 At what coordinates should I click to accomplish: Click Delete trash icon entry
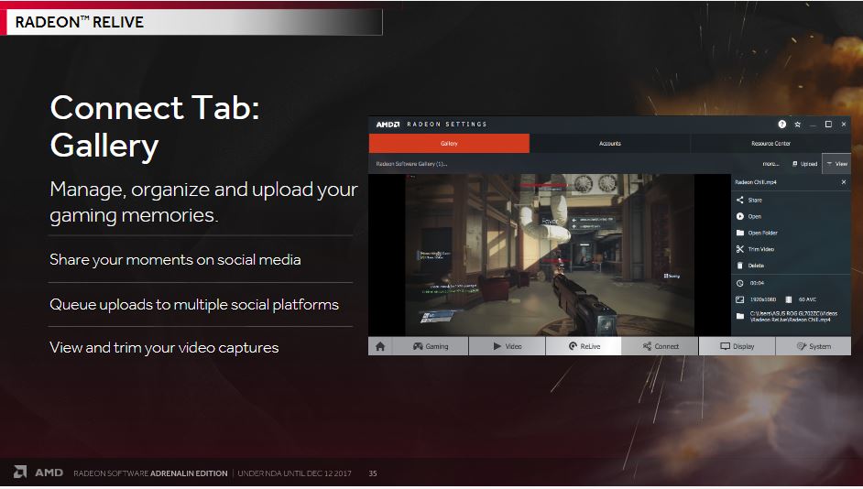(750, 266)
